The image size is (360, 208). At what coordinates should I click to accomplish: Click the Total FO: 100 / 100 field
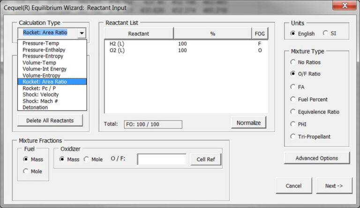point(153,124)
